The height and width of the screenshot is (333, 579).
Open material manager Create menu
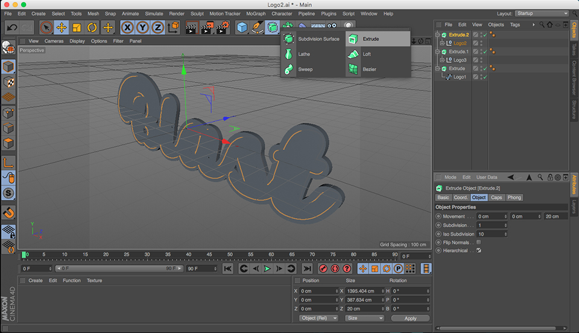click(36, 281)
